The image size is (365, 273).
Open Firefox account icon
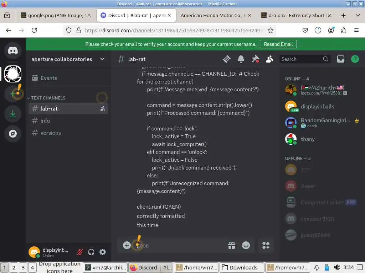click(331, 31)
